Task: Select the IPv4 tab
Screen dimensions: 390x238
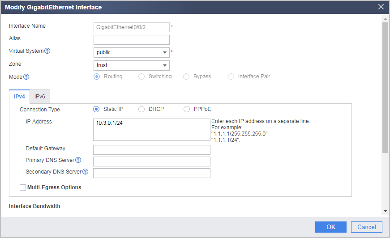Action: click(19, 96)
